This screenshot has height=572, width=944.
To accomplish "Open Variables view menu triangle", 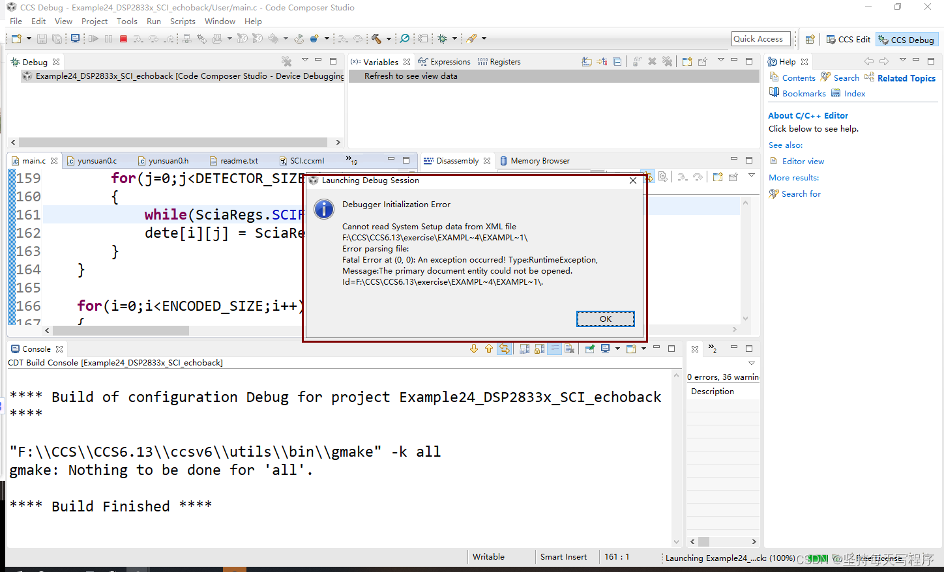I will (x=720, y=60).
